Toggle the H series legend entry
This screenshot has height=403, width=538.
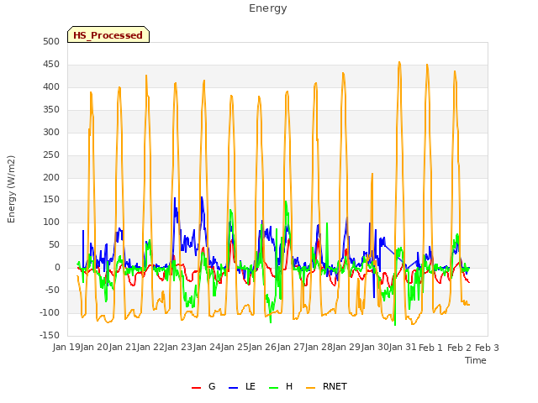point(281,386)
